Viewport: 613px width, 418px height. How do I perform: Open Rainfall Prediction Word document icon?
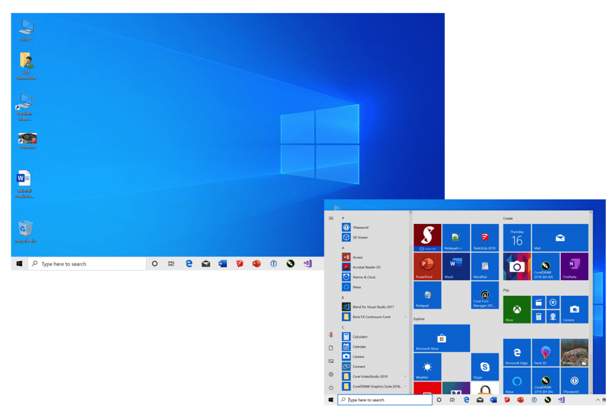(x=24, y=184)
